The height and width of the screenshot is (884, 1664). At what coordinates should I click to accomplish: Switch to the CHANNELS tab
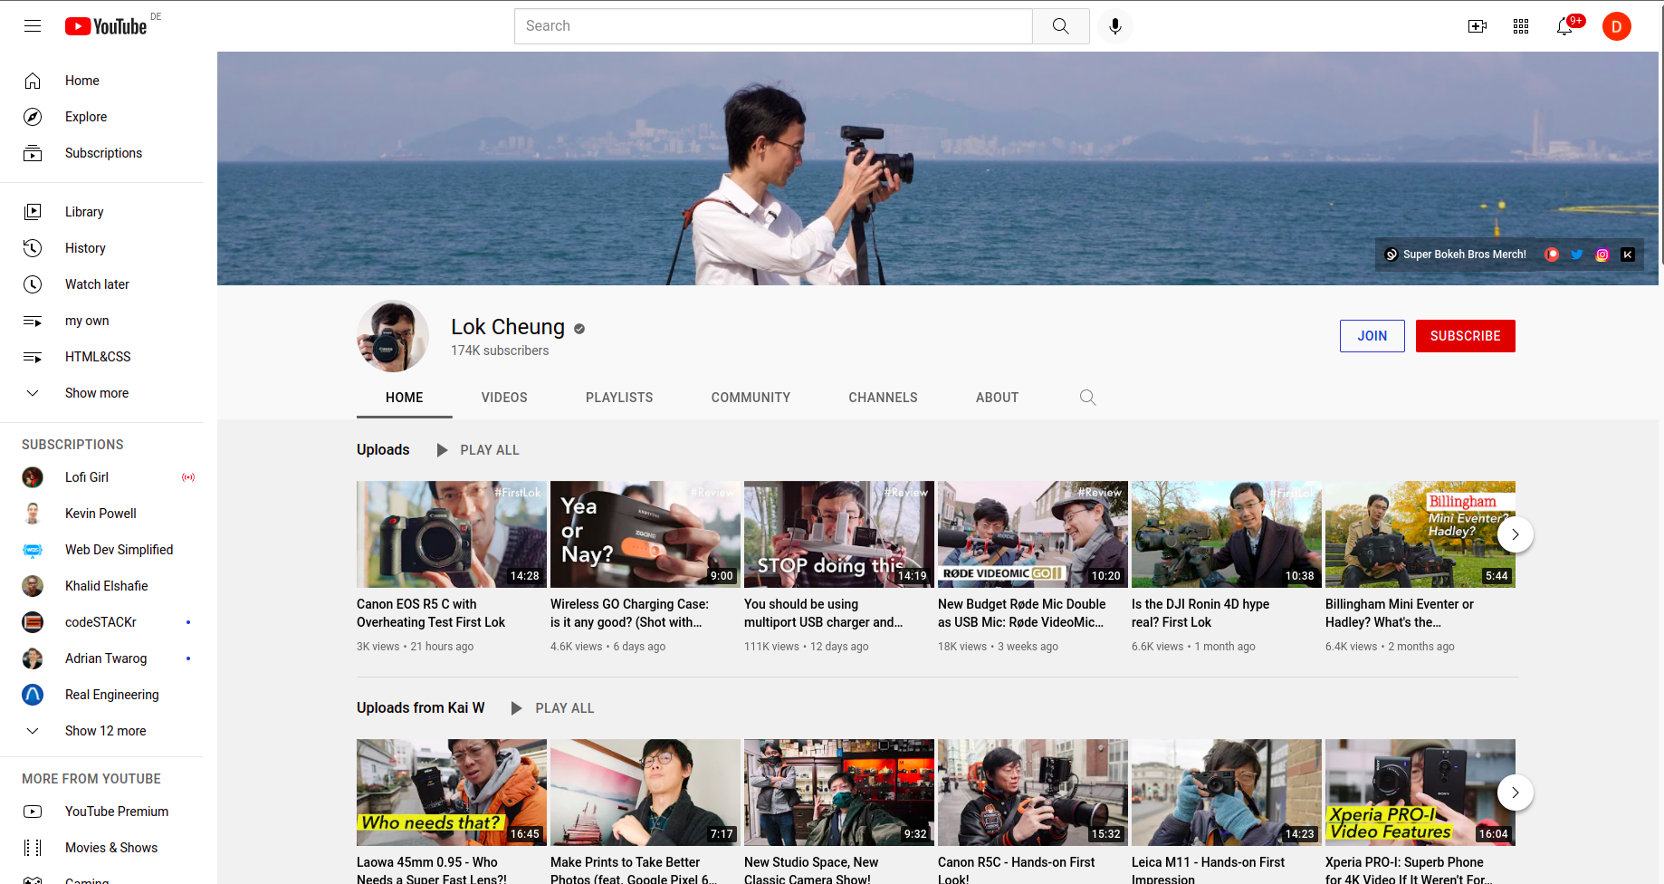[x=883, y=398]
